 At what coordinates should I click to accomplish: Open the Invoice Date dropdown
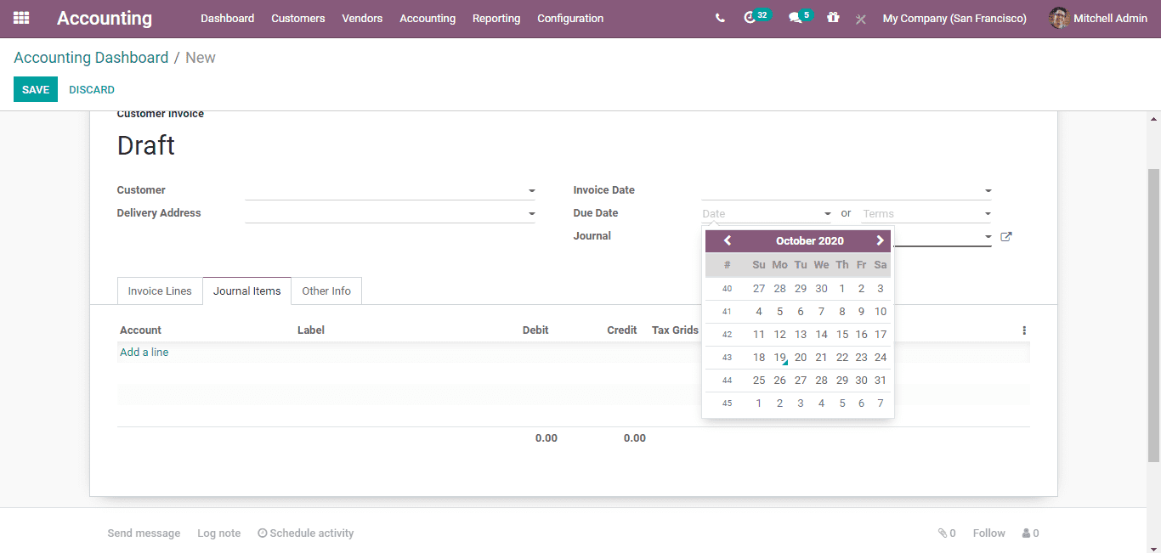click(x=988, y=190)
